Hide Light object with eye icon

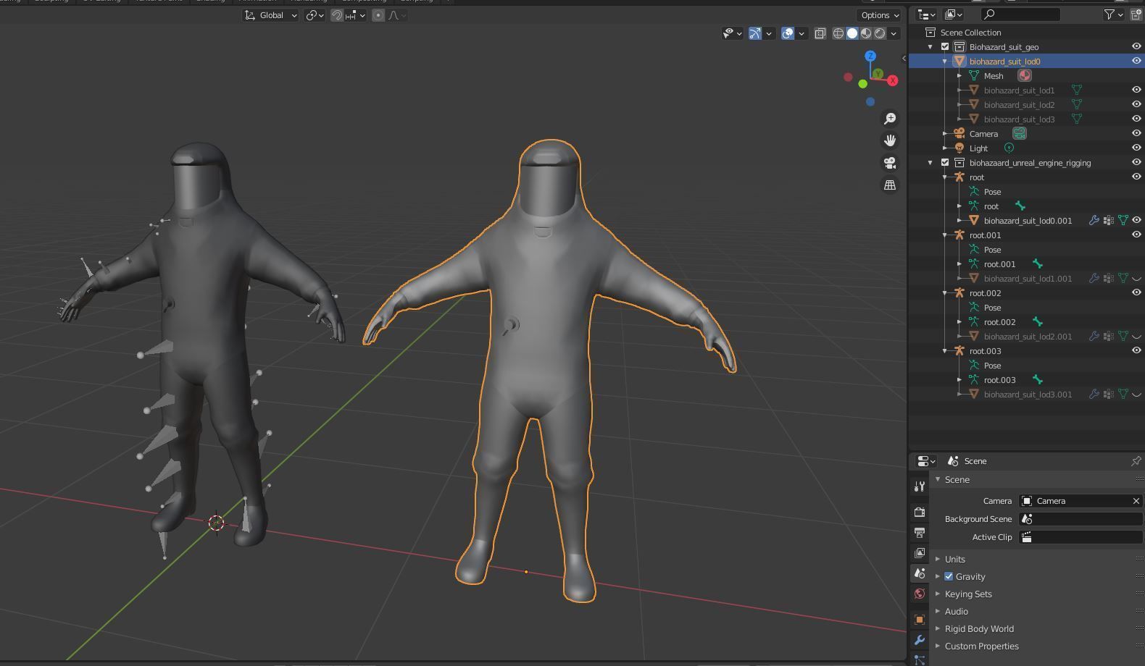(1136, 148)
